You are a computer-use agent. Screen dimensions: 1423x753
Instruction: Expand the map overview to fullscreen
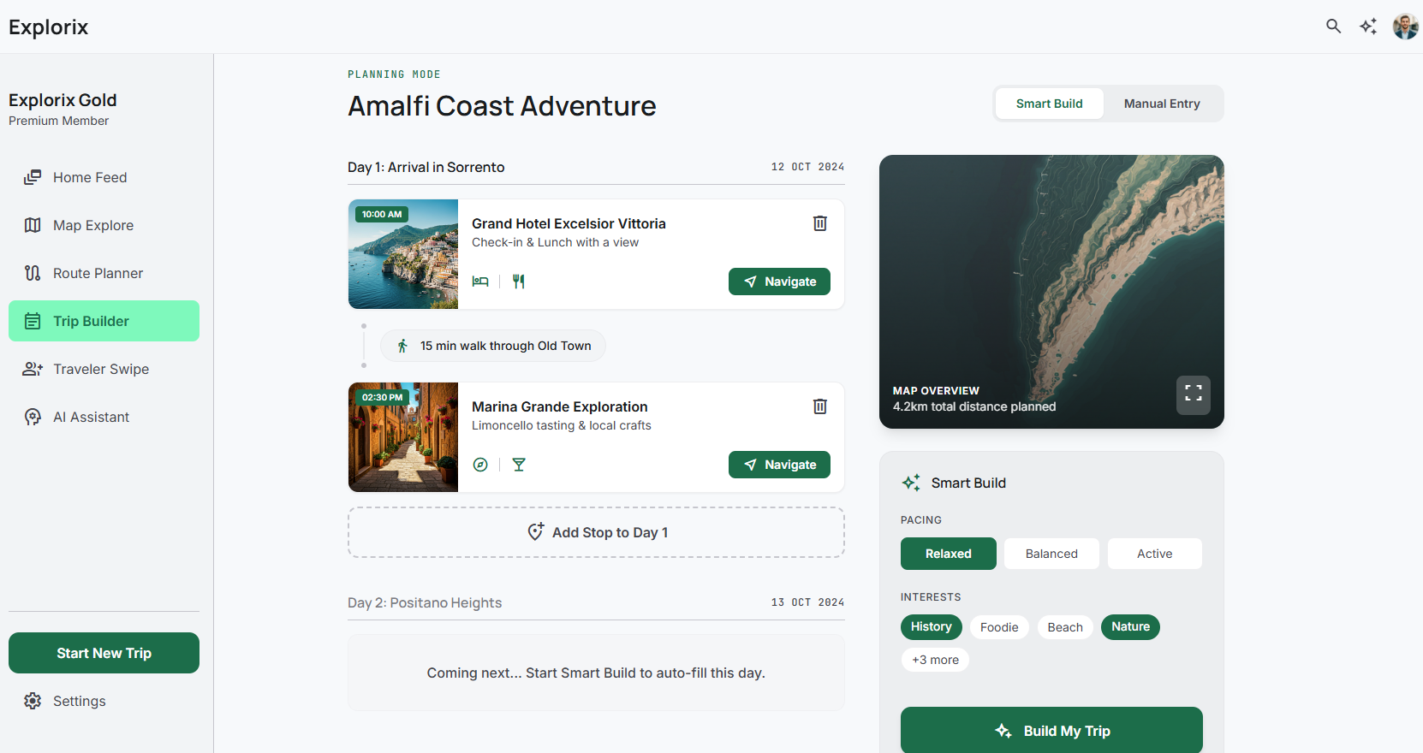click(1194, 394)
